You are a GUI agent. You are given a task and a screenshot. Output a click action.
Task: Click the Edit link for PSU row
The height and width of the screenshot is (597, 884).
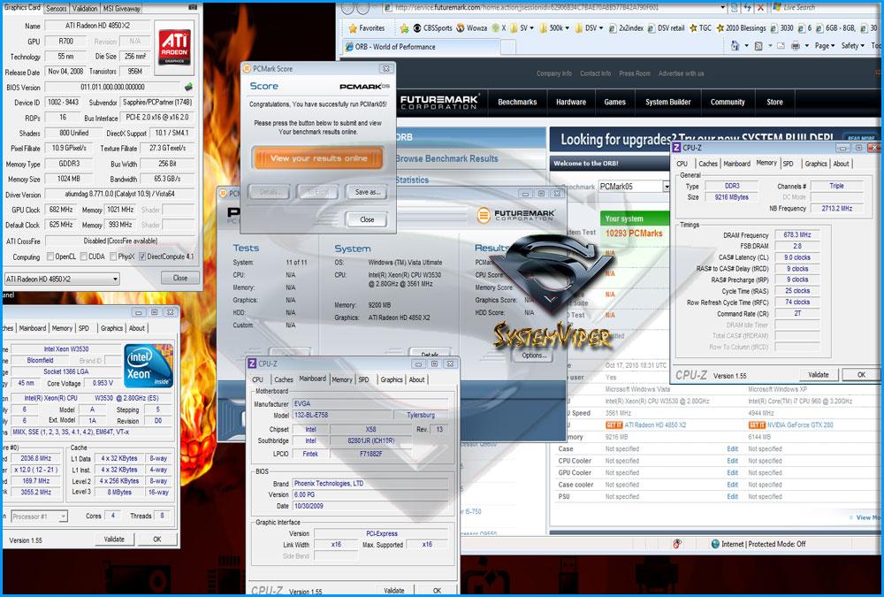(732, 496)
